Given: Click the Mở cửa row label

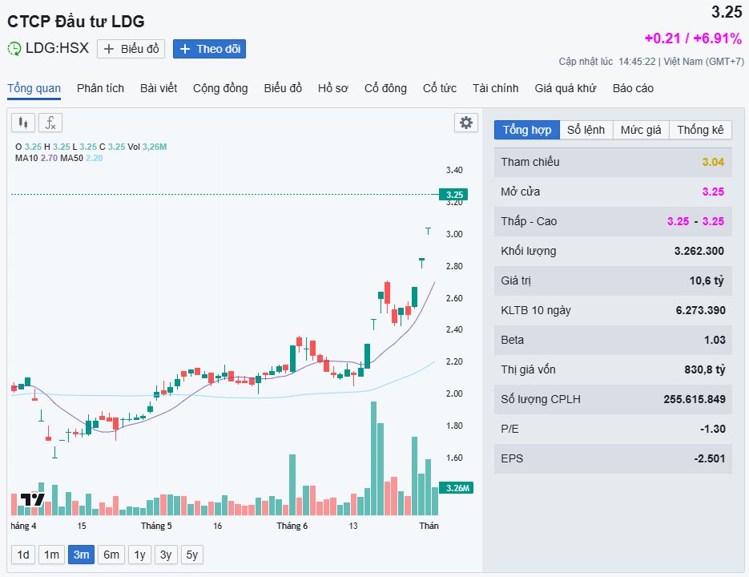Looking at the screenshot, I should (x=520, y=192).
